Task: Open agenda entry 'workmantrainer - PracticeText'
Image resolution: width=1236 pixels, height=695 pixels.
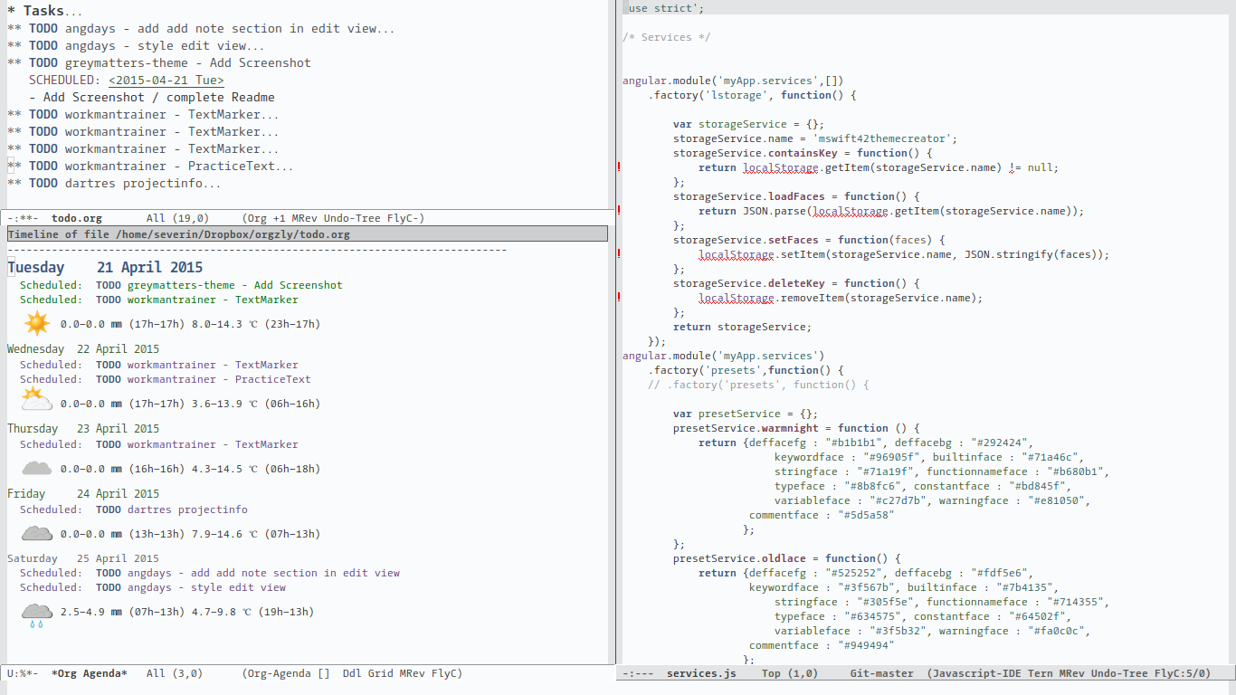Action: (x=219, y=379)
